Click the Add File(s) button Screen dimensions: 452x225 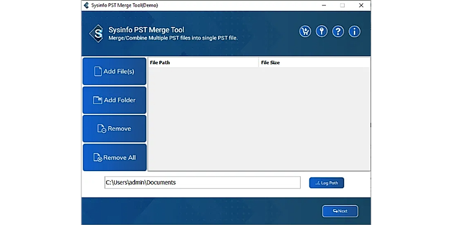click(x=115, y=72)
